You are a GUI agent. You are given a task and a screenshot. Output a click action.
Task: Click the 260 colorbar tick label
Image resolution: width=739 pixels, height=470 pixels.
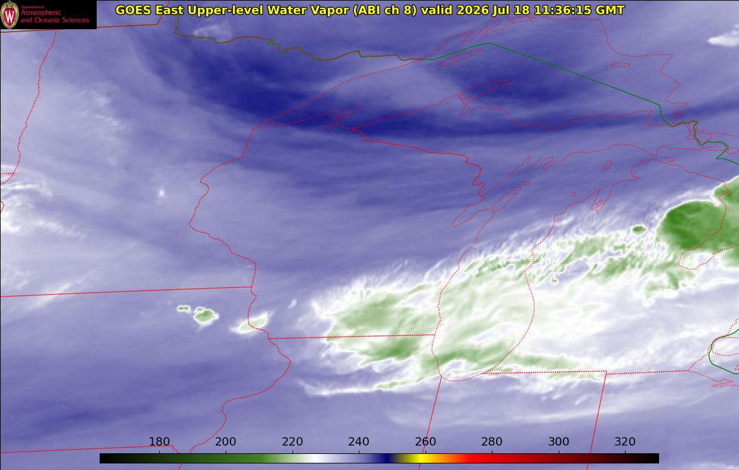426,442
